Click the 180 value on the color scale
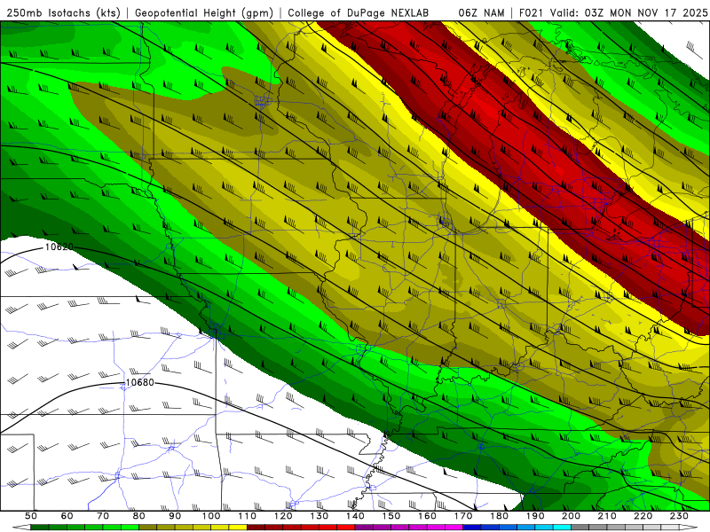This screenshot has height=532, width=710. [500, 516]
